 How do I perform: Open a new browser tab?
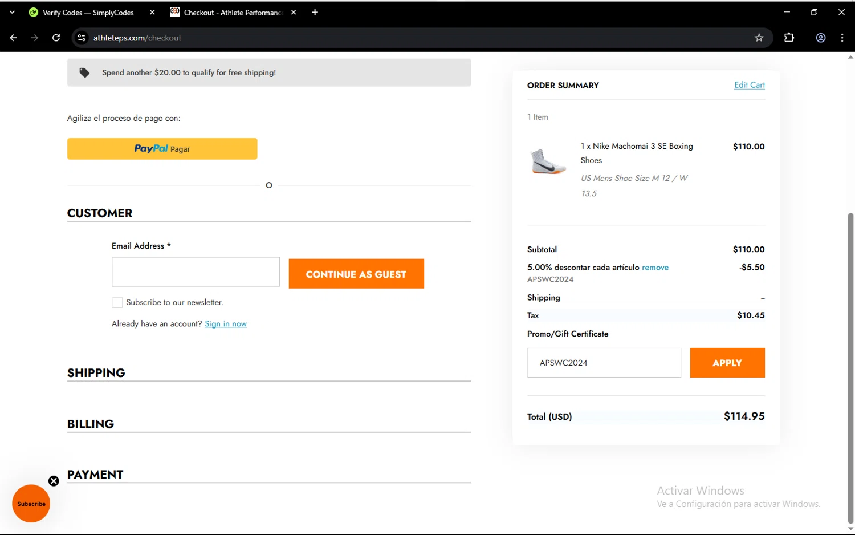[315, 12]
